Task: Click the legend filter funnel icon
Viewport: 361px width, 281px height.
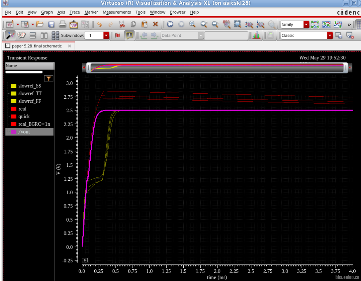Action: [x=48, y=79]
